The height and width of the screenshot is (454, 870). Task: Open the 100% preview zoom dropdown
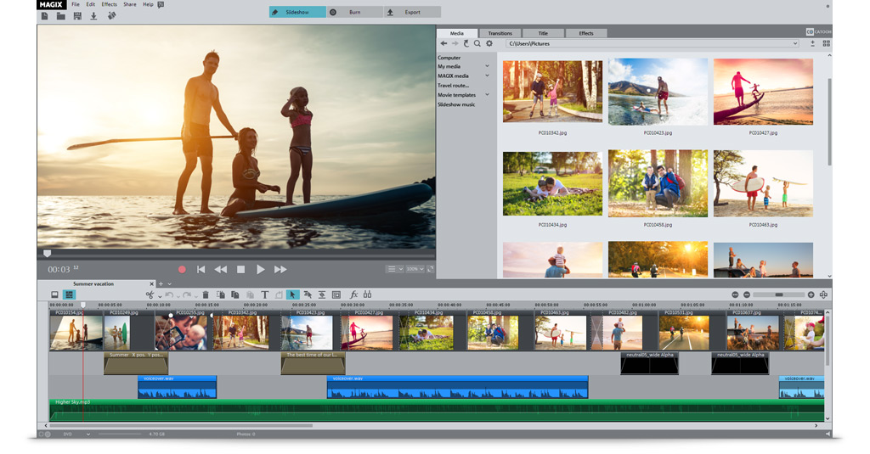[415, 269]
